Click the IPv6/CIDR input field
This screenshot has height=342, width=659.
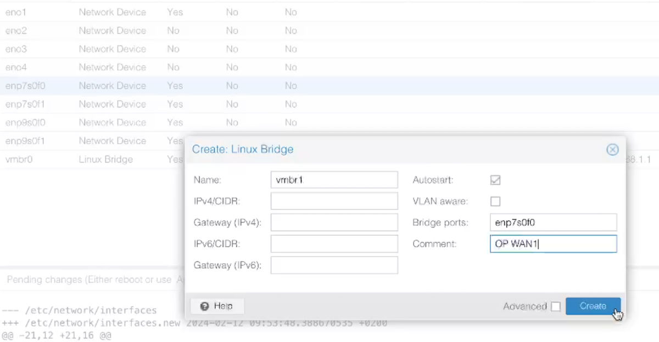click(333, 243)
